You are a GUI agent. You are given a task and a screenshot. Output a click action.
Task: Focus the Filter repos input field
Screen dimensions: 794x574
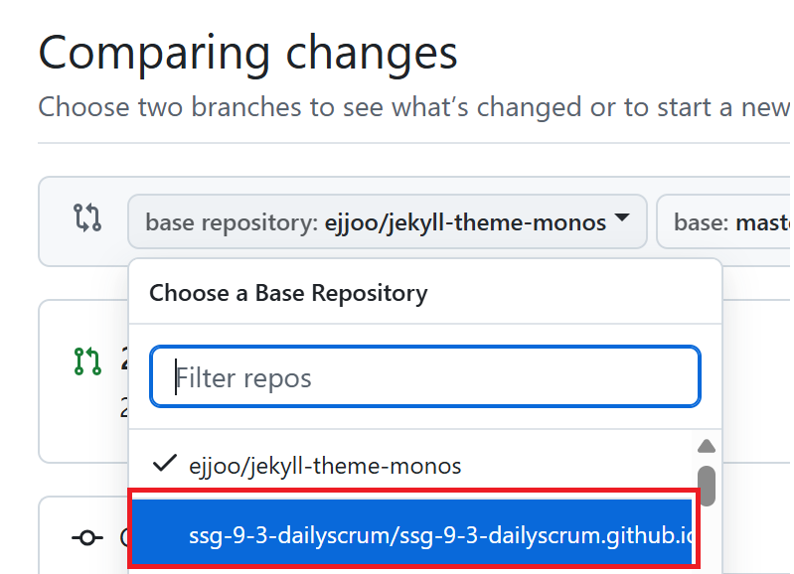coord(425,376)
